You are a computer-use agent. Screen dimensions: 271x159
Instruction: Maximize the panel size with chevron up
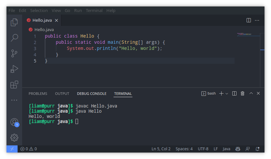click(251, 94)
